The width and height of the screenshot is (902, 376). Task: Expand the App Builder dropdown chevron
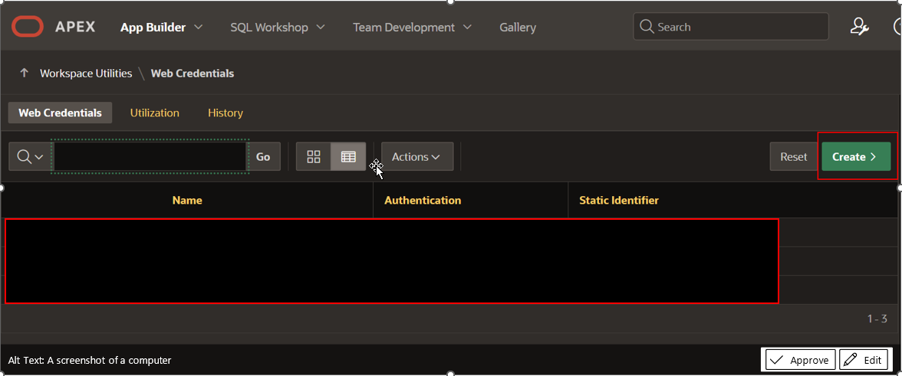(199, 27)
